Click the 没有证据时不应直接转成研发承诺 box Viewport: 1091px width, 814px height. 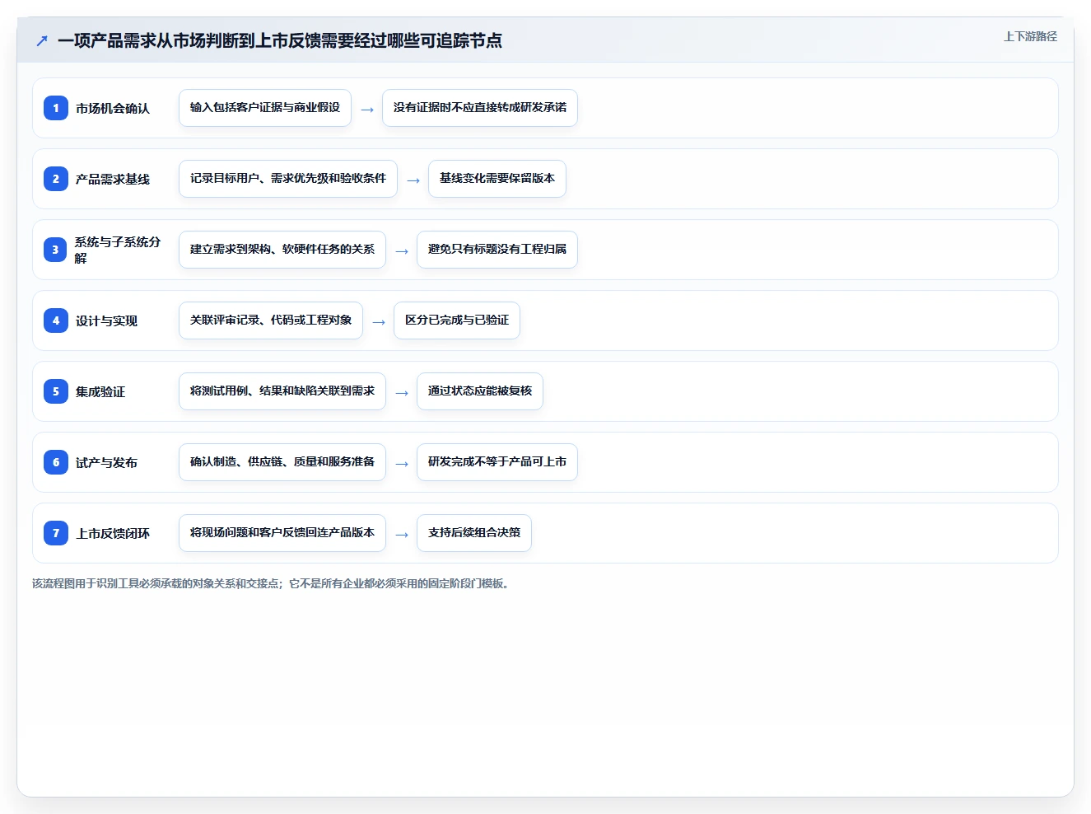tap(480, 108)
